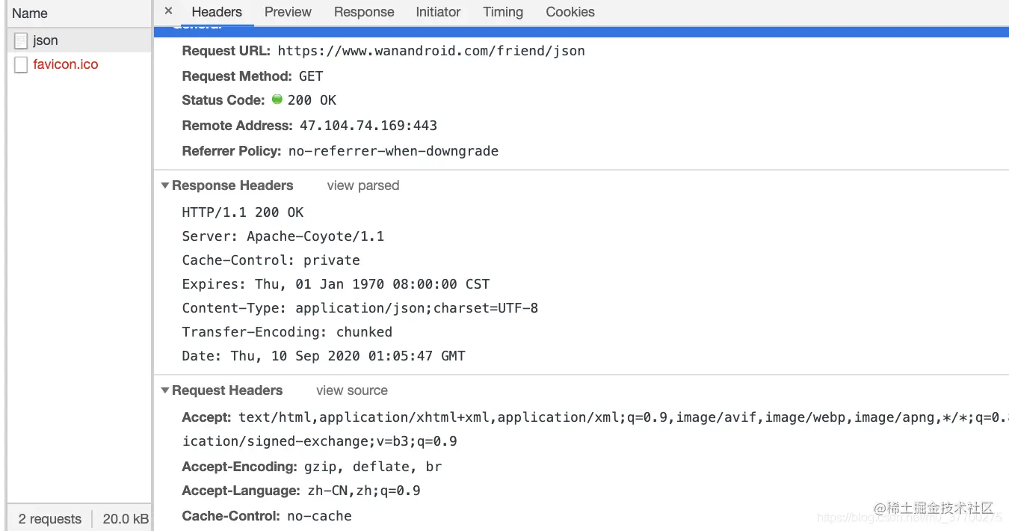Select the favicon.ico request row

tap(79, 64)
